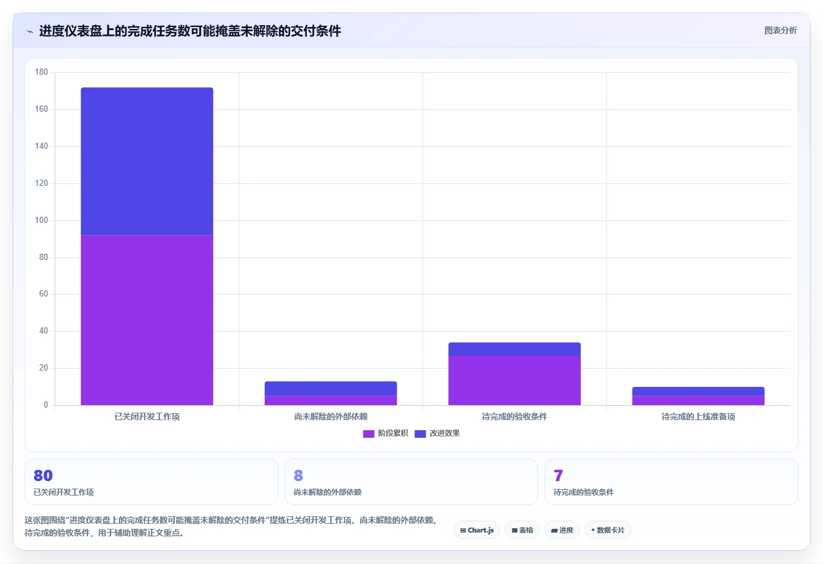The image size is (823, 564).
Task: Open the stat card showing 8
Action: 411,482
